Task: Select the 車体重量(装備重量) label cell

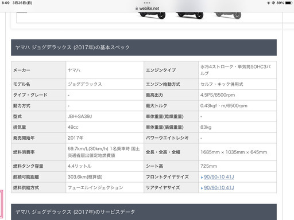Action: coord(171,127)
